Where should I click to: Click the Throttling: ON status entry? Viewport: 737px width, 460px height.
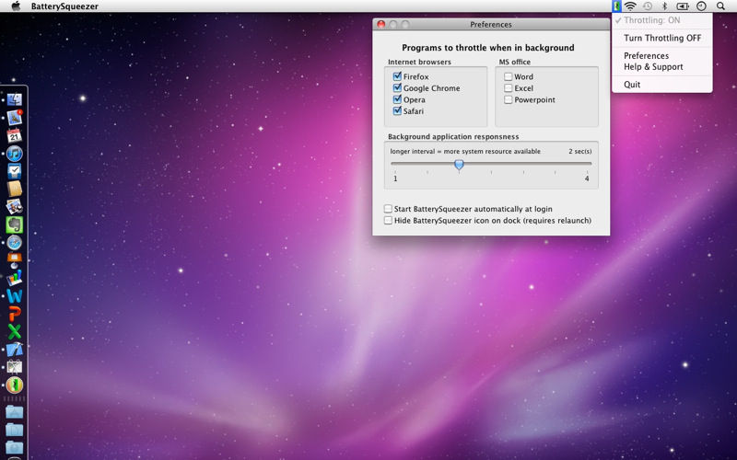pyautogui.click(x=661, y=20)
